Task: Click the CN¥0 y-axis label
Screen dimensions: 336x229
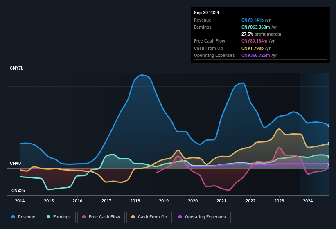Action: coord(15,163)
